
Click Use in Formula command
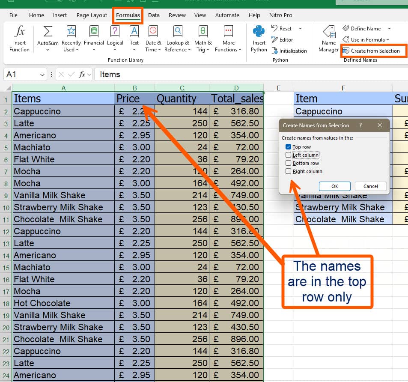tap(366, 39)
